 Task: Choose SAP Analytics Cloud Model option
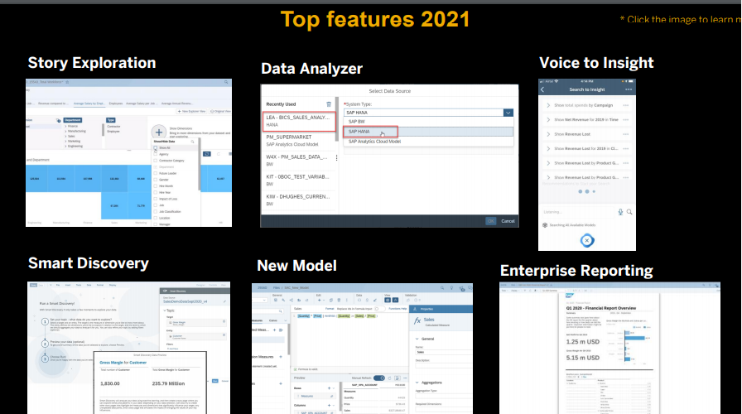428,142
